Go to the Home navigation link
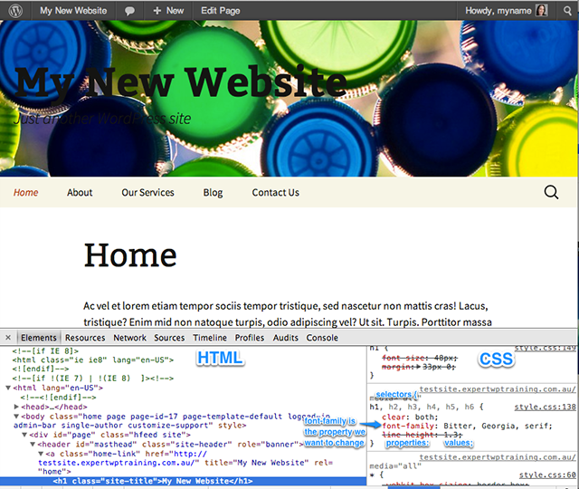The height and width of the screenshot is (489, 579). pyautogui.click(x=26, y=193)
